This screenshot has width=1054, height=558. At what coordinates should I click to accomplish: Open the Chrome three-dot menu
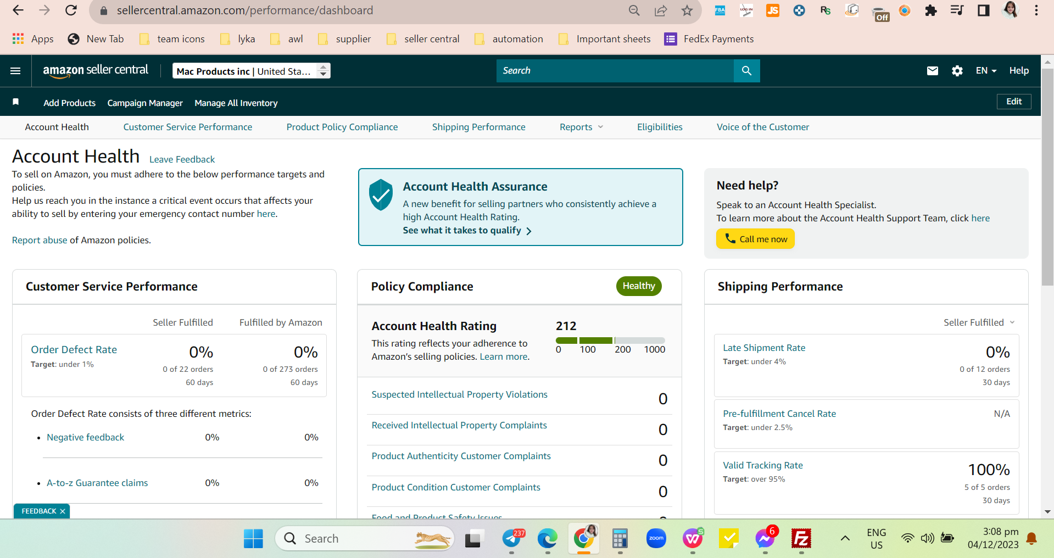pos(1036,10)
